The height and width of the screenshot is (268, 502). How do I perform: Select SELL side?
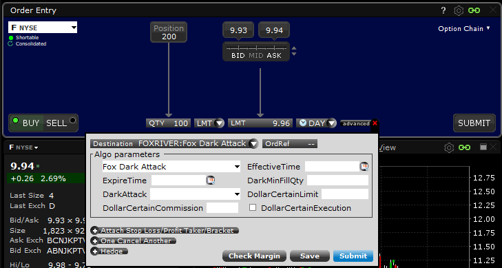(60, 123)
